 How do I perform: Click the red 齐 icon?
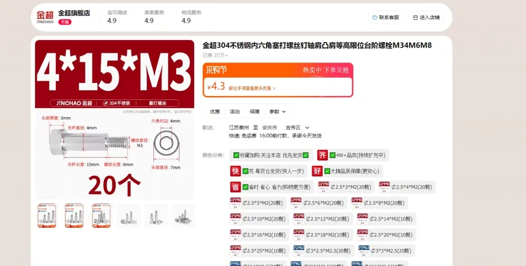tap(322, 155)
